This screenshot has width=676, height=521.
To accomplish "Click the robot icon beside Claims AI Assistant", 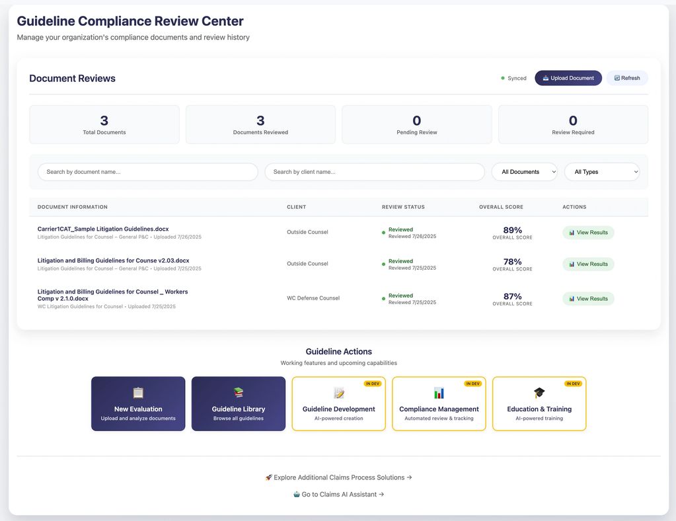I will pyautogui.click(x=297, y=494).
